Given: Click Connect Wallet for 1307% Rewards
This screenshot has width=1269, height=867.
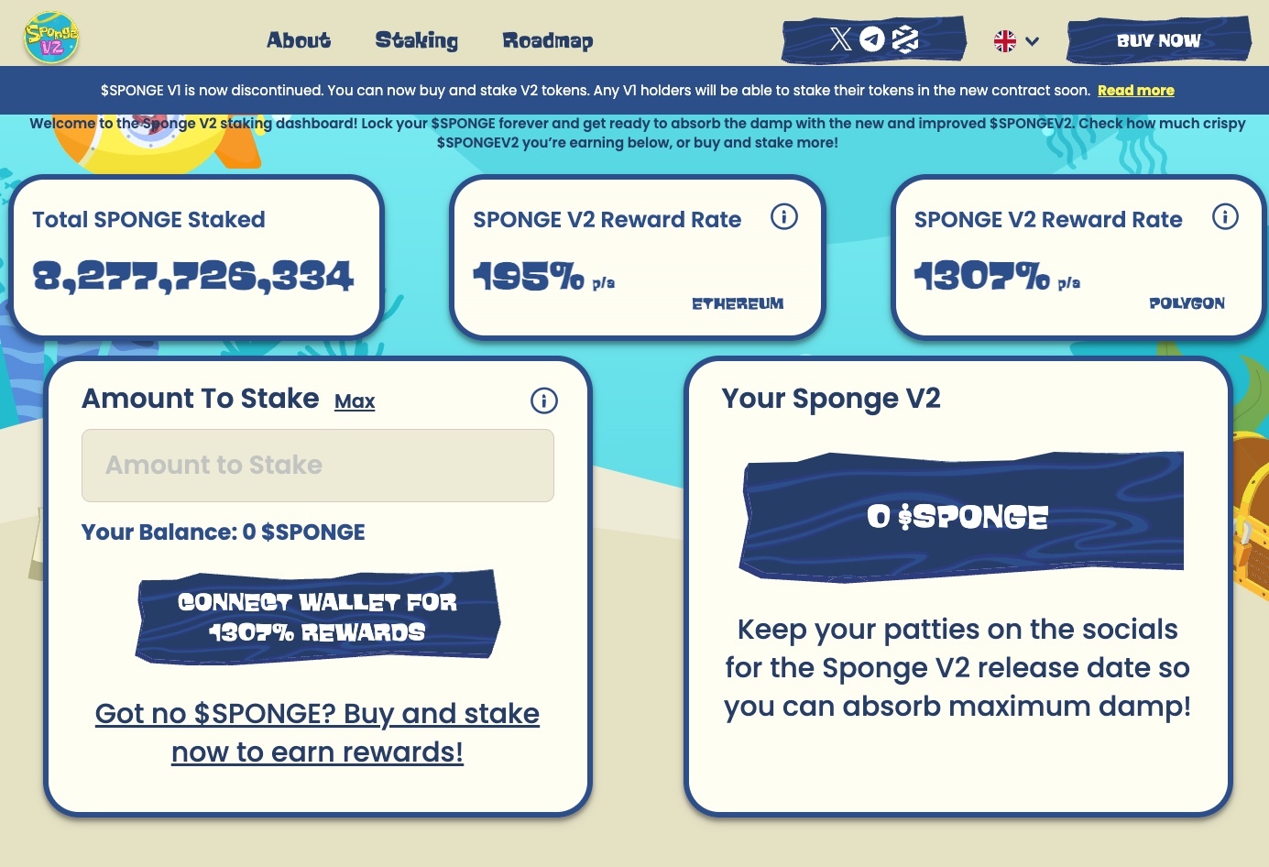Looking at the screenshot, I should (318, 617).
